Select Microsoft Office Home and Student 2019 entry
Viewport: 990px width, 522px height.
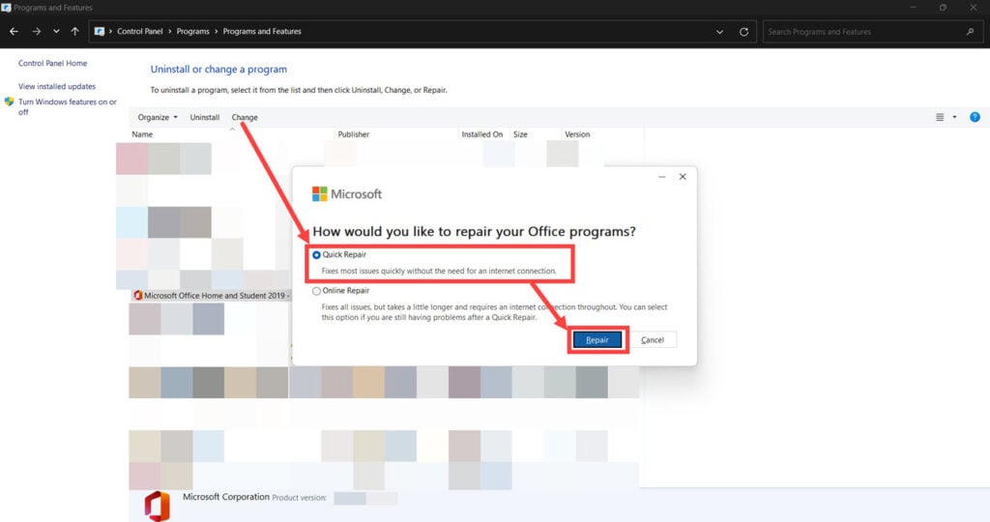[211, 296]
